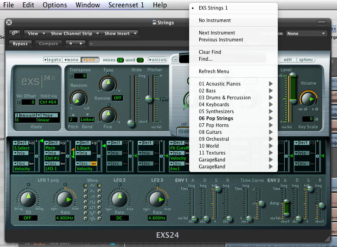Viewport: 337px width, 247px height.
Task: Open the File menu
Action: point(8,5)
